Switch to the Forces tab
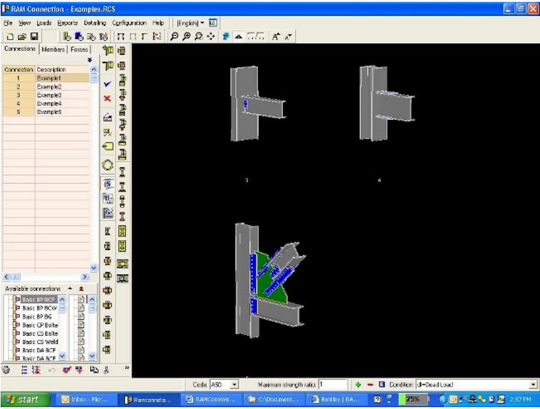This screenshot has width=540, height=409. point(79,50)
